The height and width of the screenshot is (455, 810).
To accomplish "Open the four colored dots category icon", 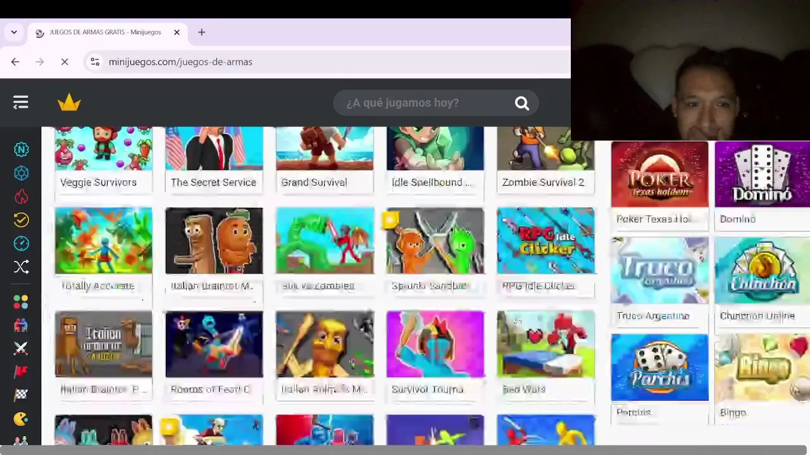I will point(21,302).
